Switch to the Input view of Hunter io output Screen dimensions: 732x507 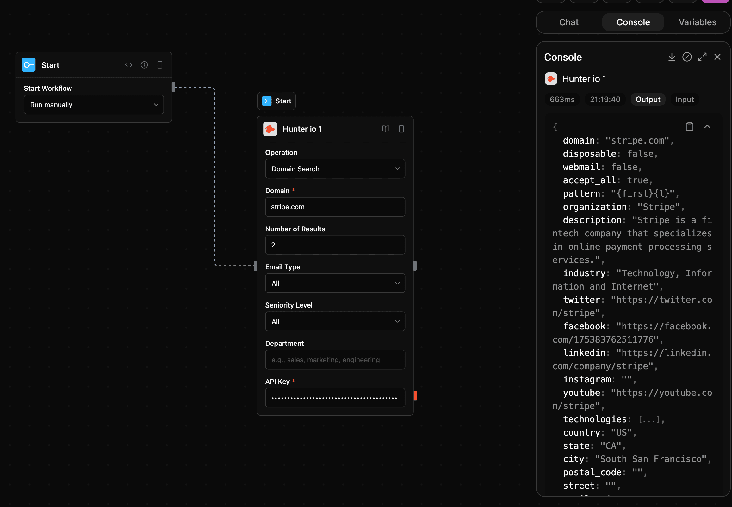(x=684, y=100)
